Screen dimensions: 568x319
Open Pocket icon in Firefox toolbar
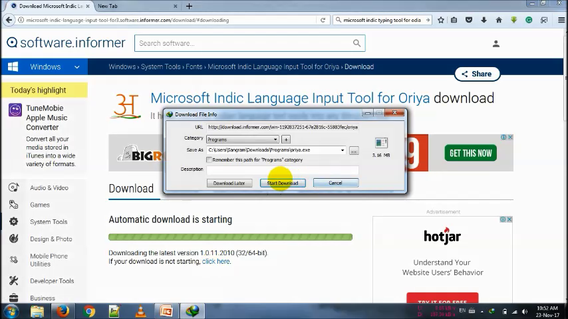[x=469, y=21]
